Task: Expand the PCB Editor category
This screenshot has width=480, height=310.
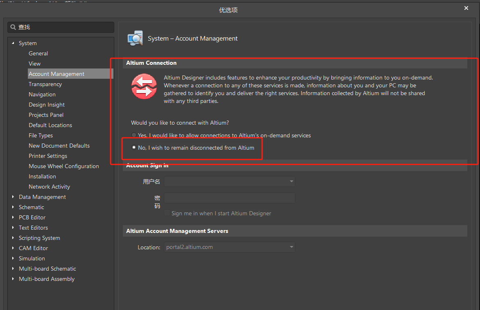Action: click(x=14, y=217)
